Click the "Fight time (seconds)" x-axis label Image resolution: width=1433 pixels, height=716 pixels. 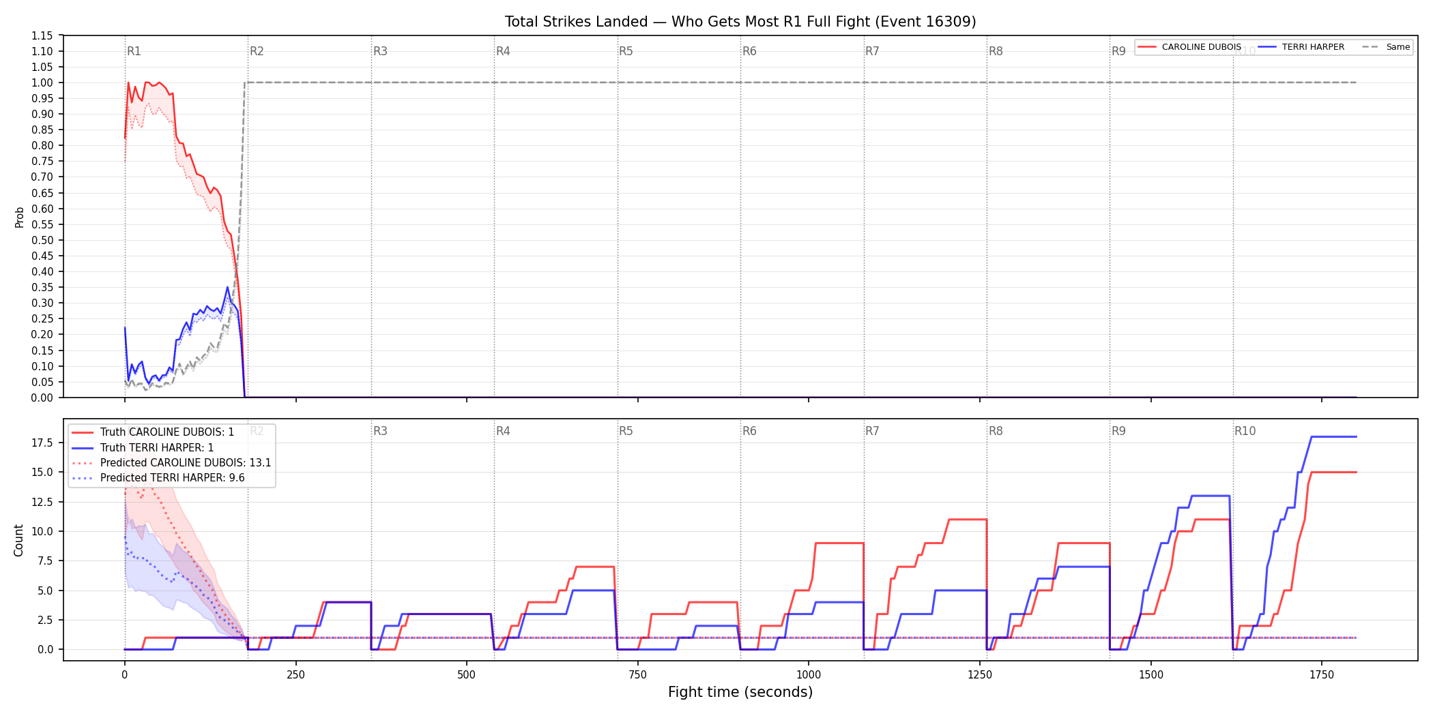pos(740,692)
